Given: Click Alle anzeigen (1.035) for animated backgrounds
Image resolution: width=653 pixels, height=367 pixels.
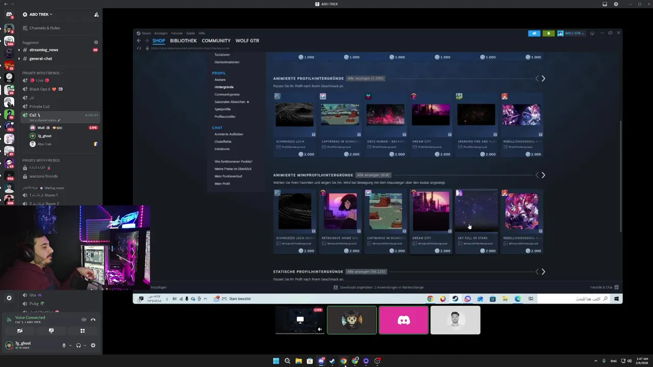Looking at the screenshot, I should (x=365, y=78).
